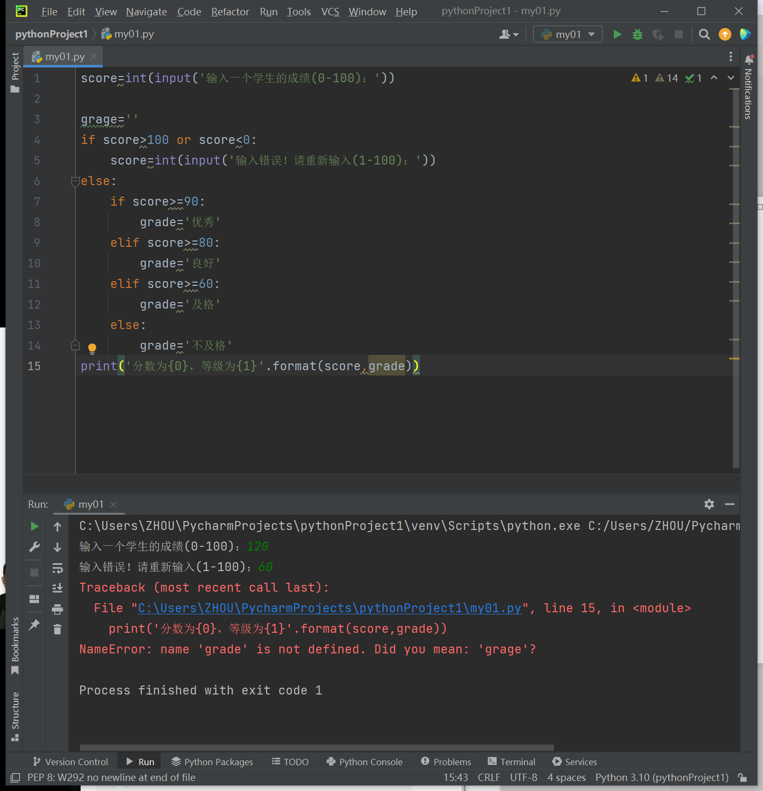Collapse the else block fold marker on line 6
Screen dimensions: 763x791
pos(75,181)
